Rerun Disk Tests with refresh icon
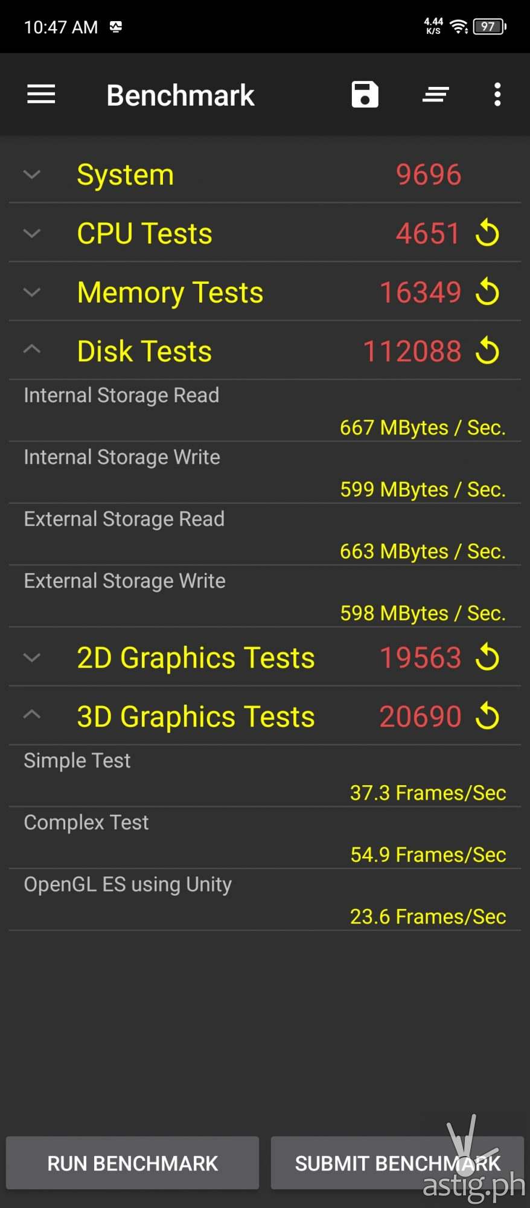Image resolution: width=530 pixels, height=1208 pixels. point(488,352)
